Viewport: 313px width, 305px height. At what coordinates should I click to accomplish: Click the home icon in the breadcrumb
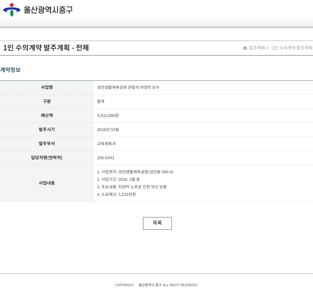(x=245, y=48)
